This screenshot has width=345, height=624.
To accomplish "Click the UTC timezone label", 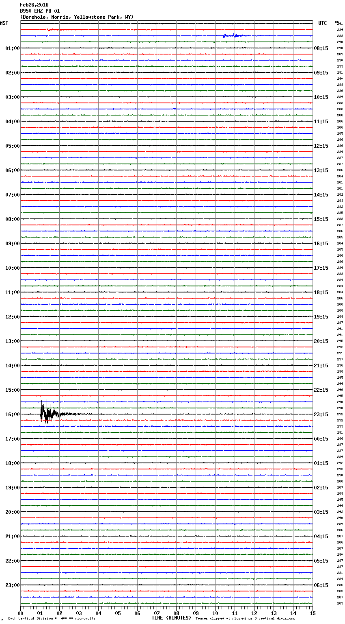I will click(x=323, y=23).
